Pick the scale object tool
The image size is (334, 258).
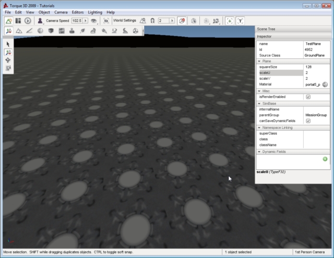click(x=8, y=68)
